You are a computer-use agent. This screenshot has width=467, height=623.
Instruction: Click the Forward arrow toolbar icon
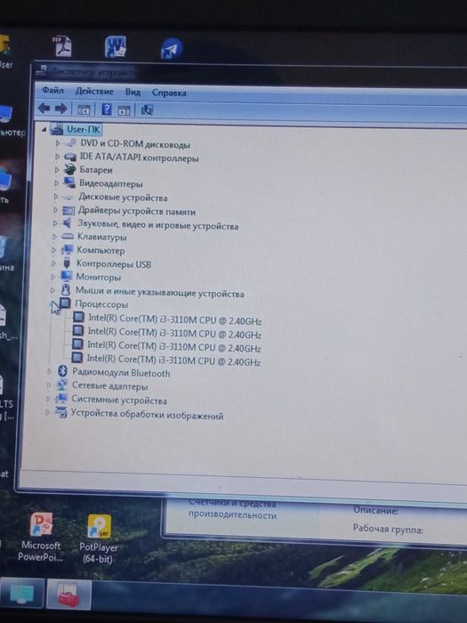[60, 109]
